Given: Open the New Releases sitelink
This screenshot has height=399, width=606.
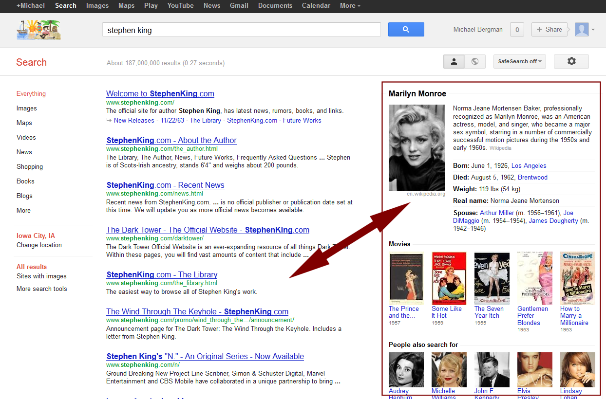Looking at the screenshot, I should click(x=134, y=120).
